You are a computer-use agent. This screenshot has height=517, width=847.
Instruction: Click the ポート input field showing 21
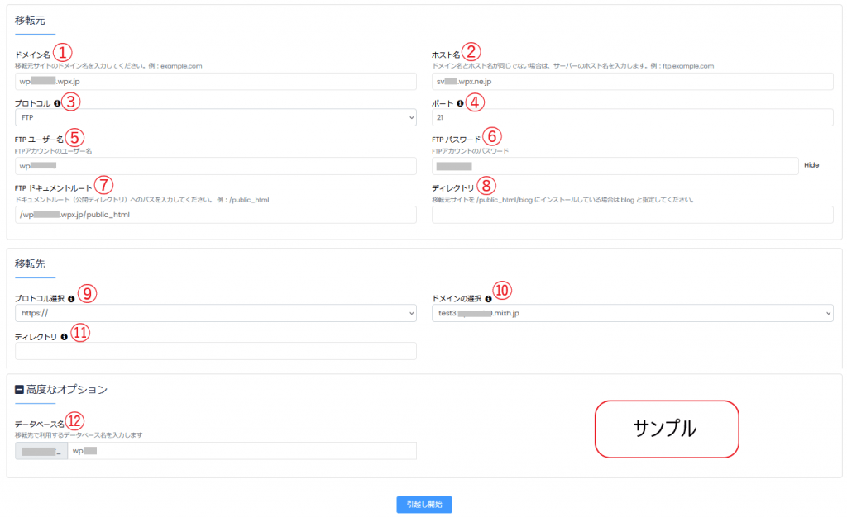tap(632, 118)
